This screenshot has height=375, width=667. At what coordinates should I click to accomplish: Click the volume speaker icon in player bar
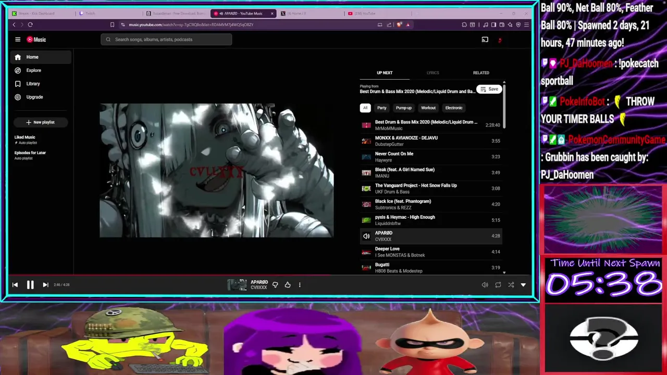pos(485,285)
